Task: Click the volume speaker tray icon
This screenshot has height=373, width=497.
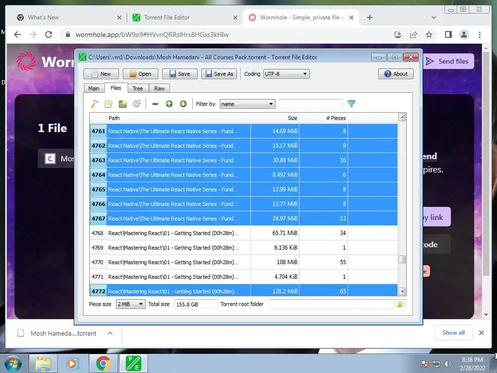Action: (448, 364)
